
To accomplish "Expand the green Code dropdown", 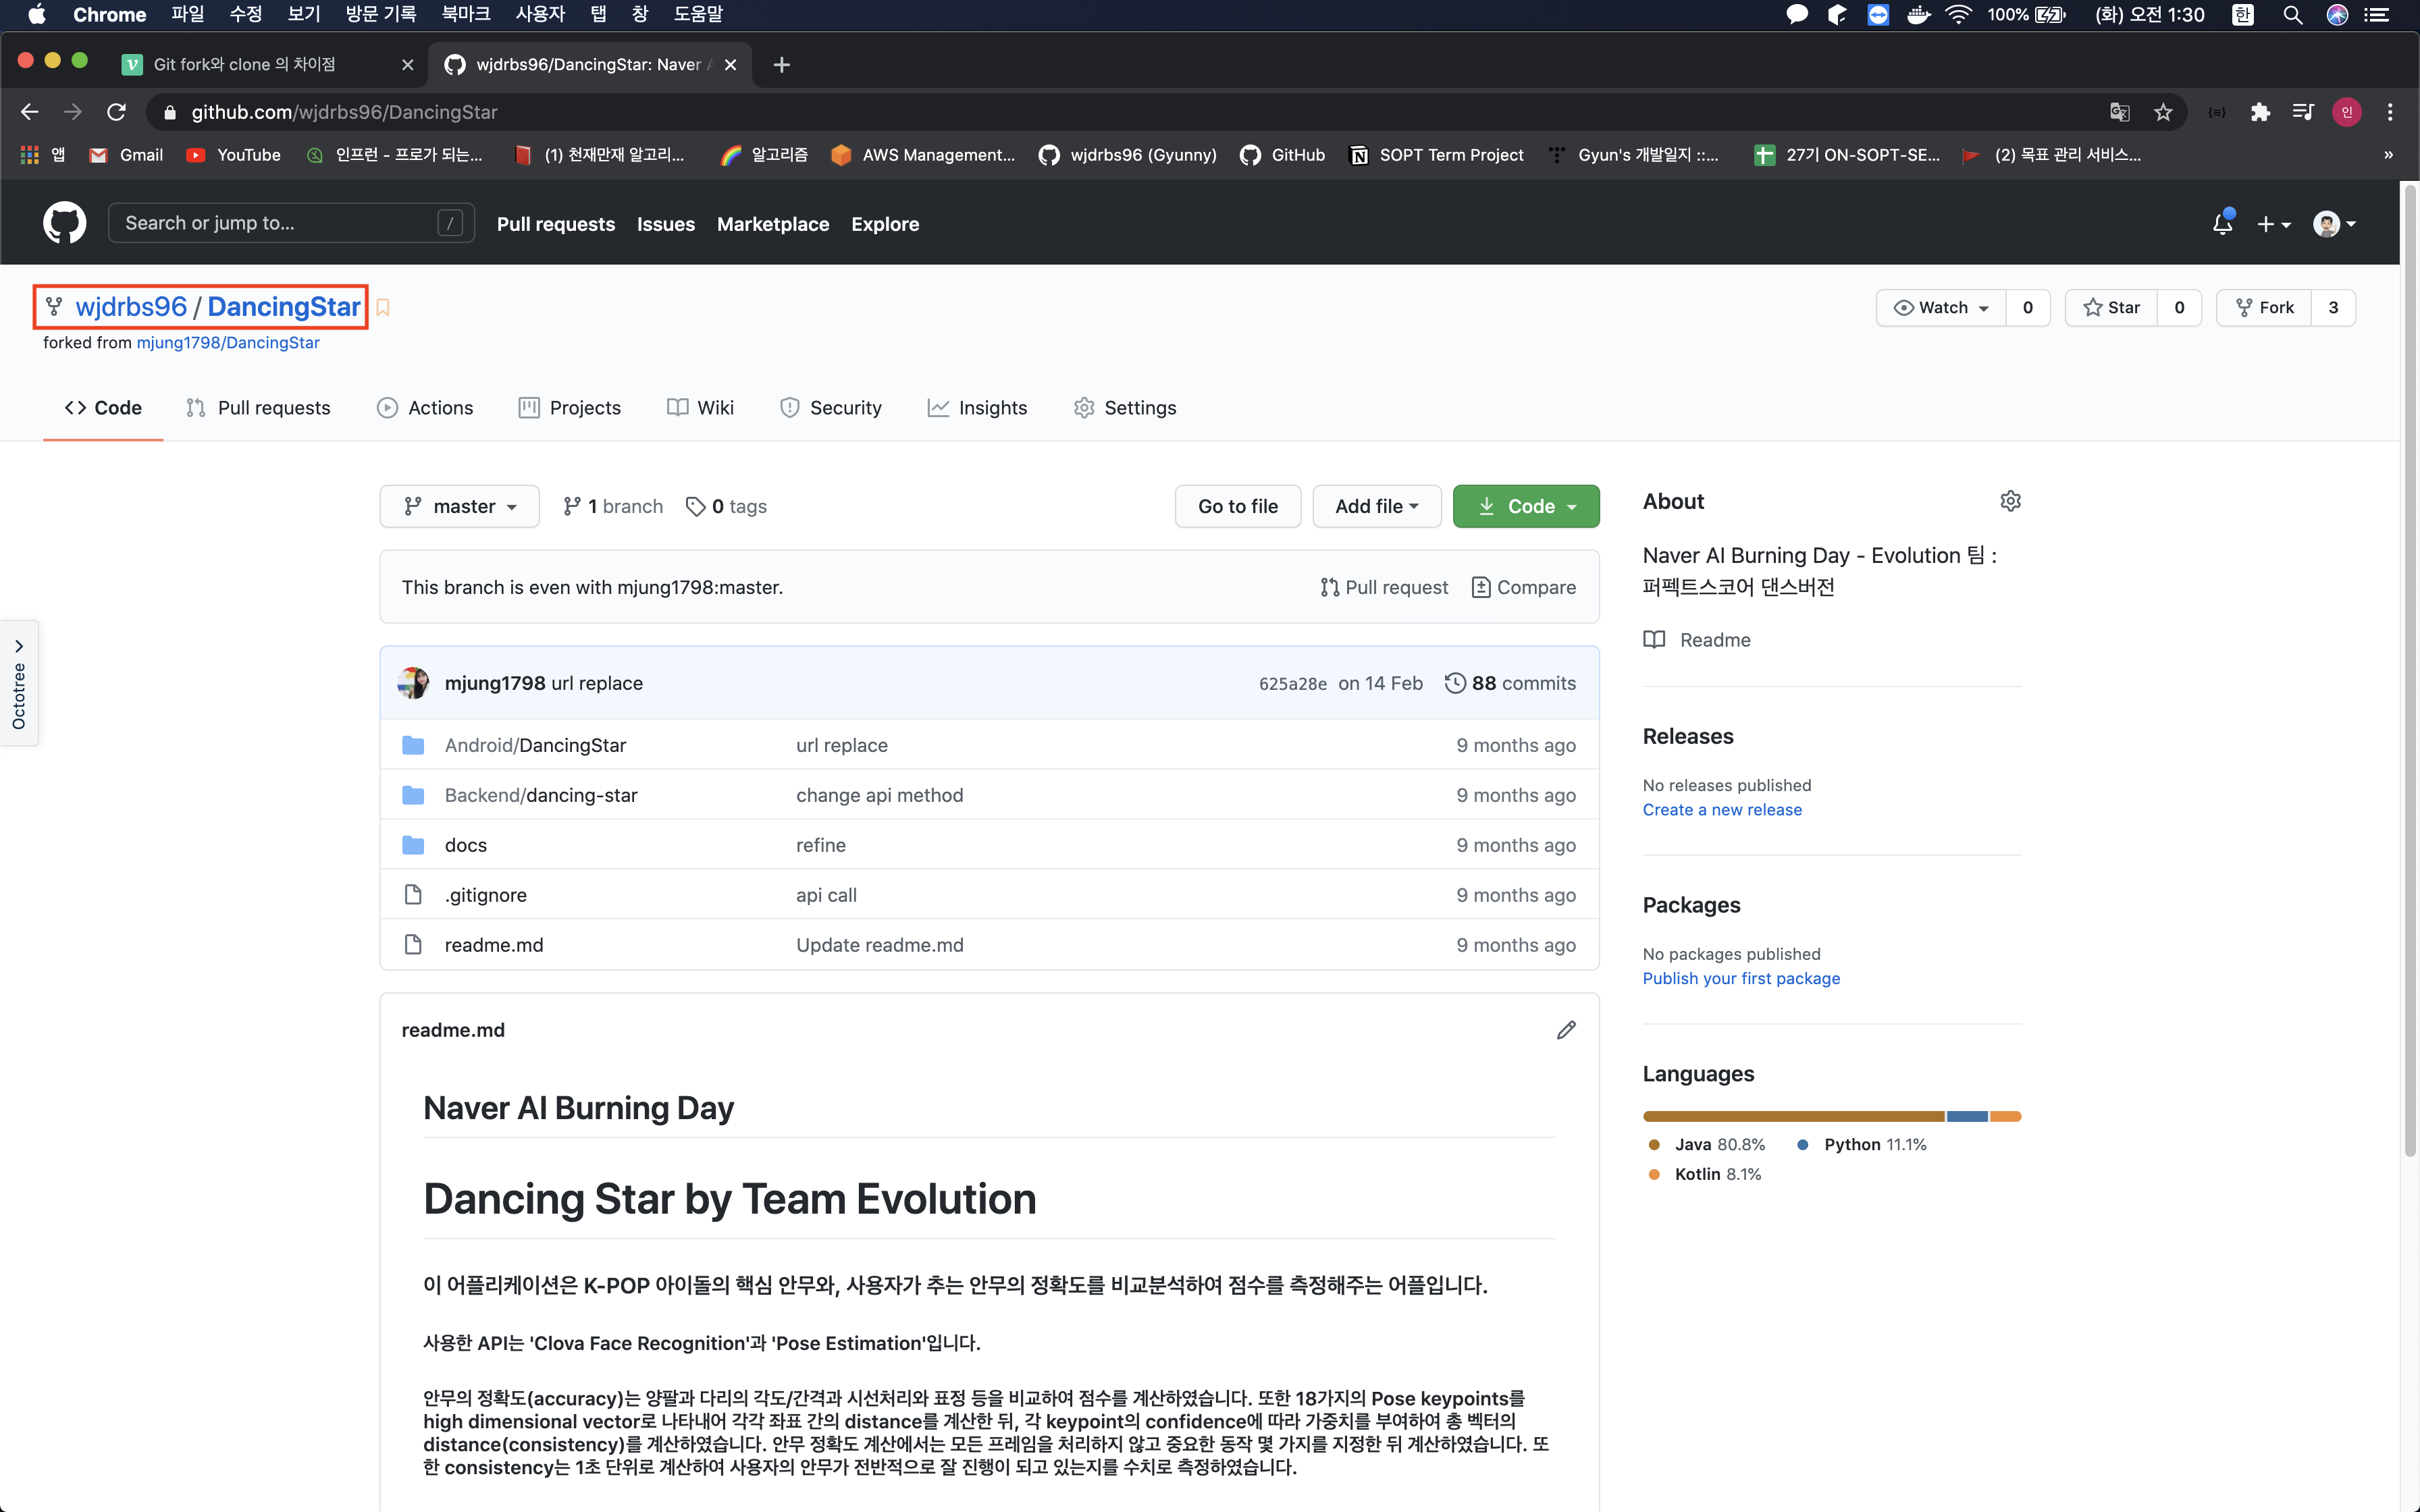I will click(x=1525, y=507).
